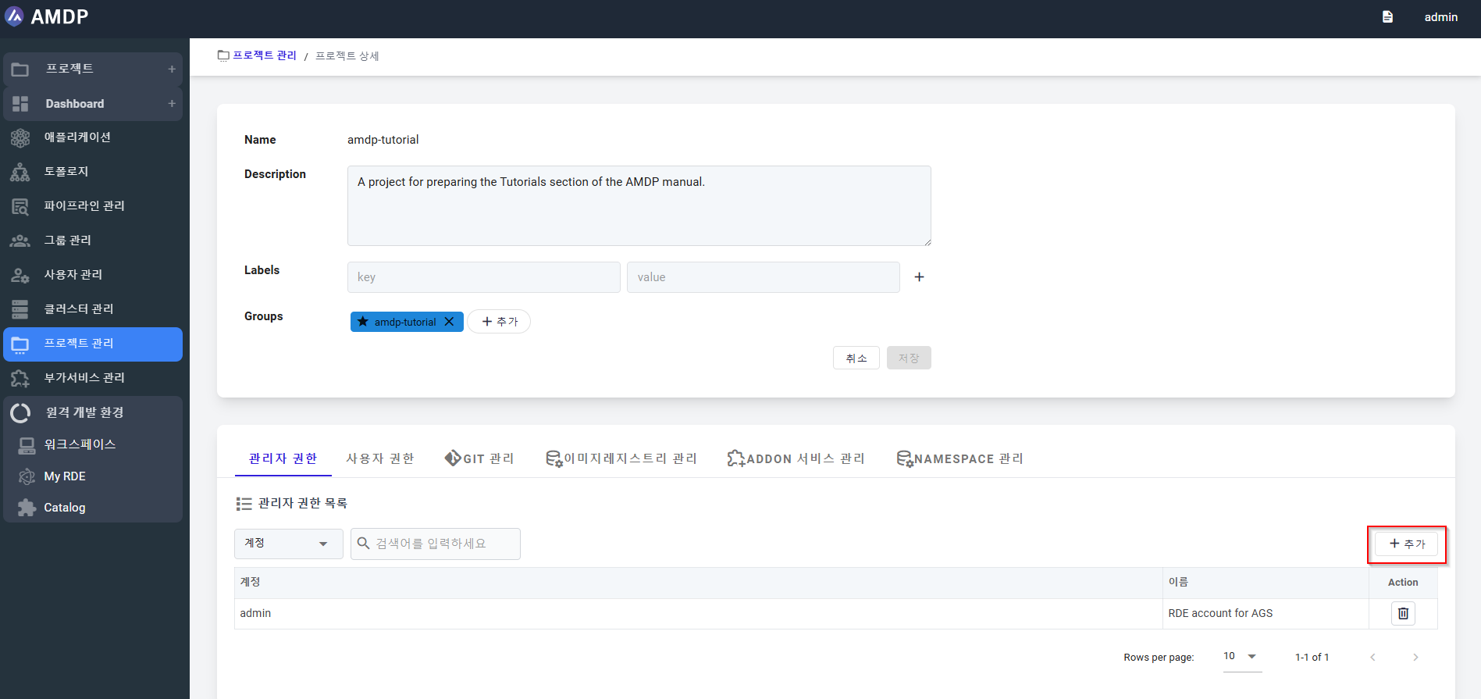Viewport: 1481px width, 699px height.
Task: Click the 관리자 권한 목록 list icon
Action: point(244,504)
